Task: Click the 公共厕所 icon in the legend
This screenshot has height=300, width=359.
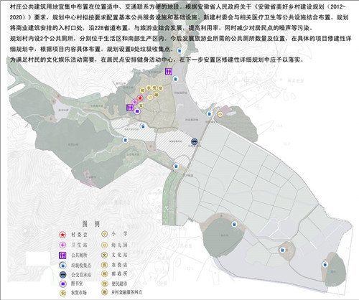Action: [62, 256]
